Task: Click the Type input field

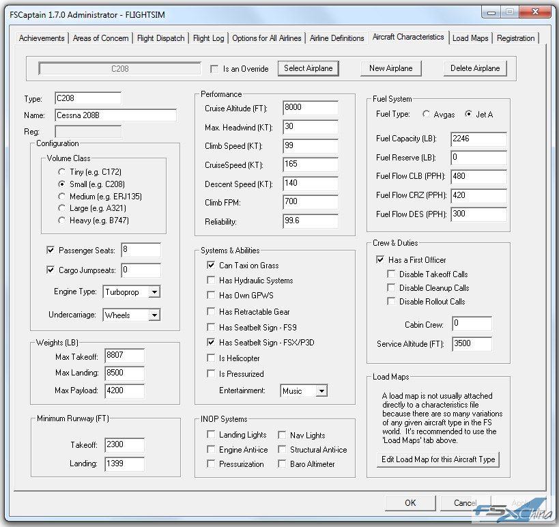Action: (x=88, y=98)
